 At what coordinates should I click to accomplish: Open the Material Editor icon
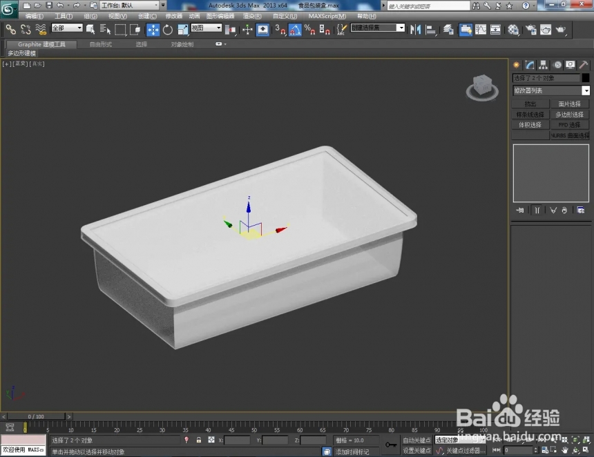click(513, 30)
